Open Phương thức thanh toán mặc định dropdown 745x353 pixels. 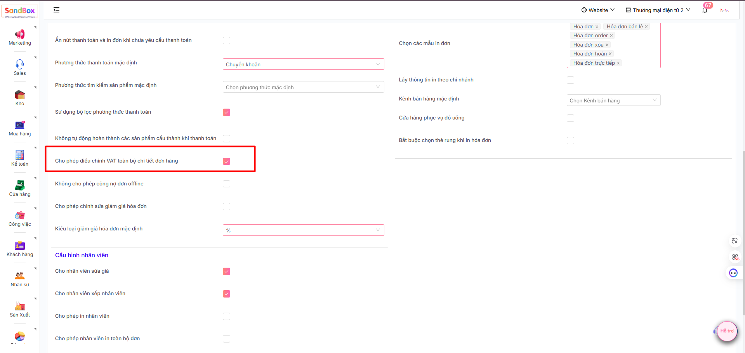(303, 64)
